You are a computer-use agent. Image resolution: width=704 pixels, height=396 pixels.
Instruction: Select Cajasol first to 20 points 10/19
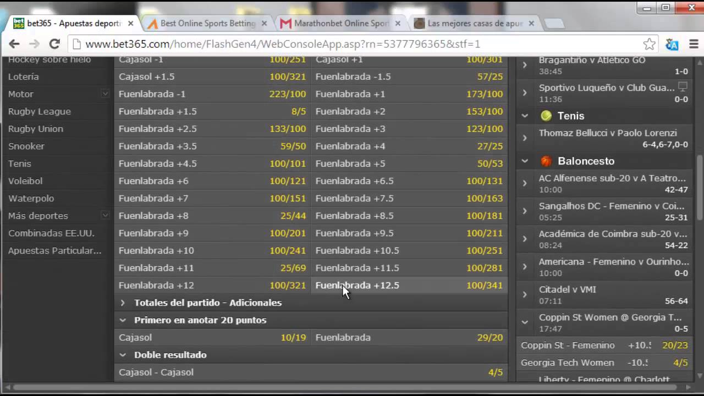click(212, 338)
